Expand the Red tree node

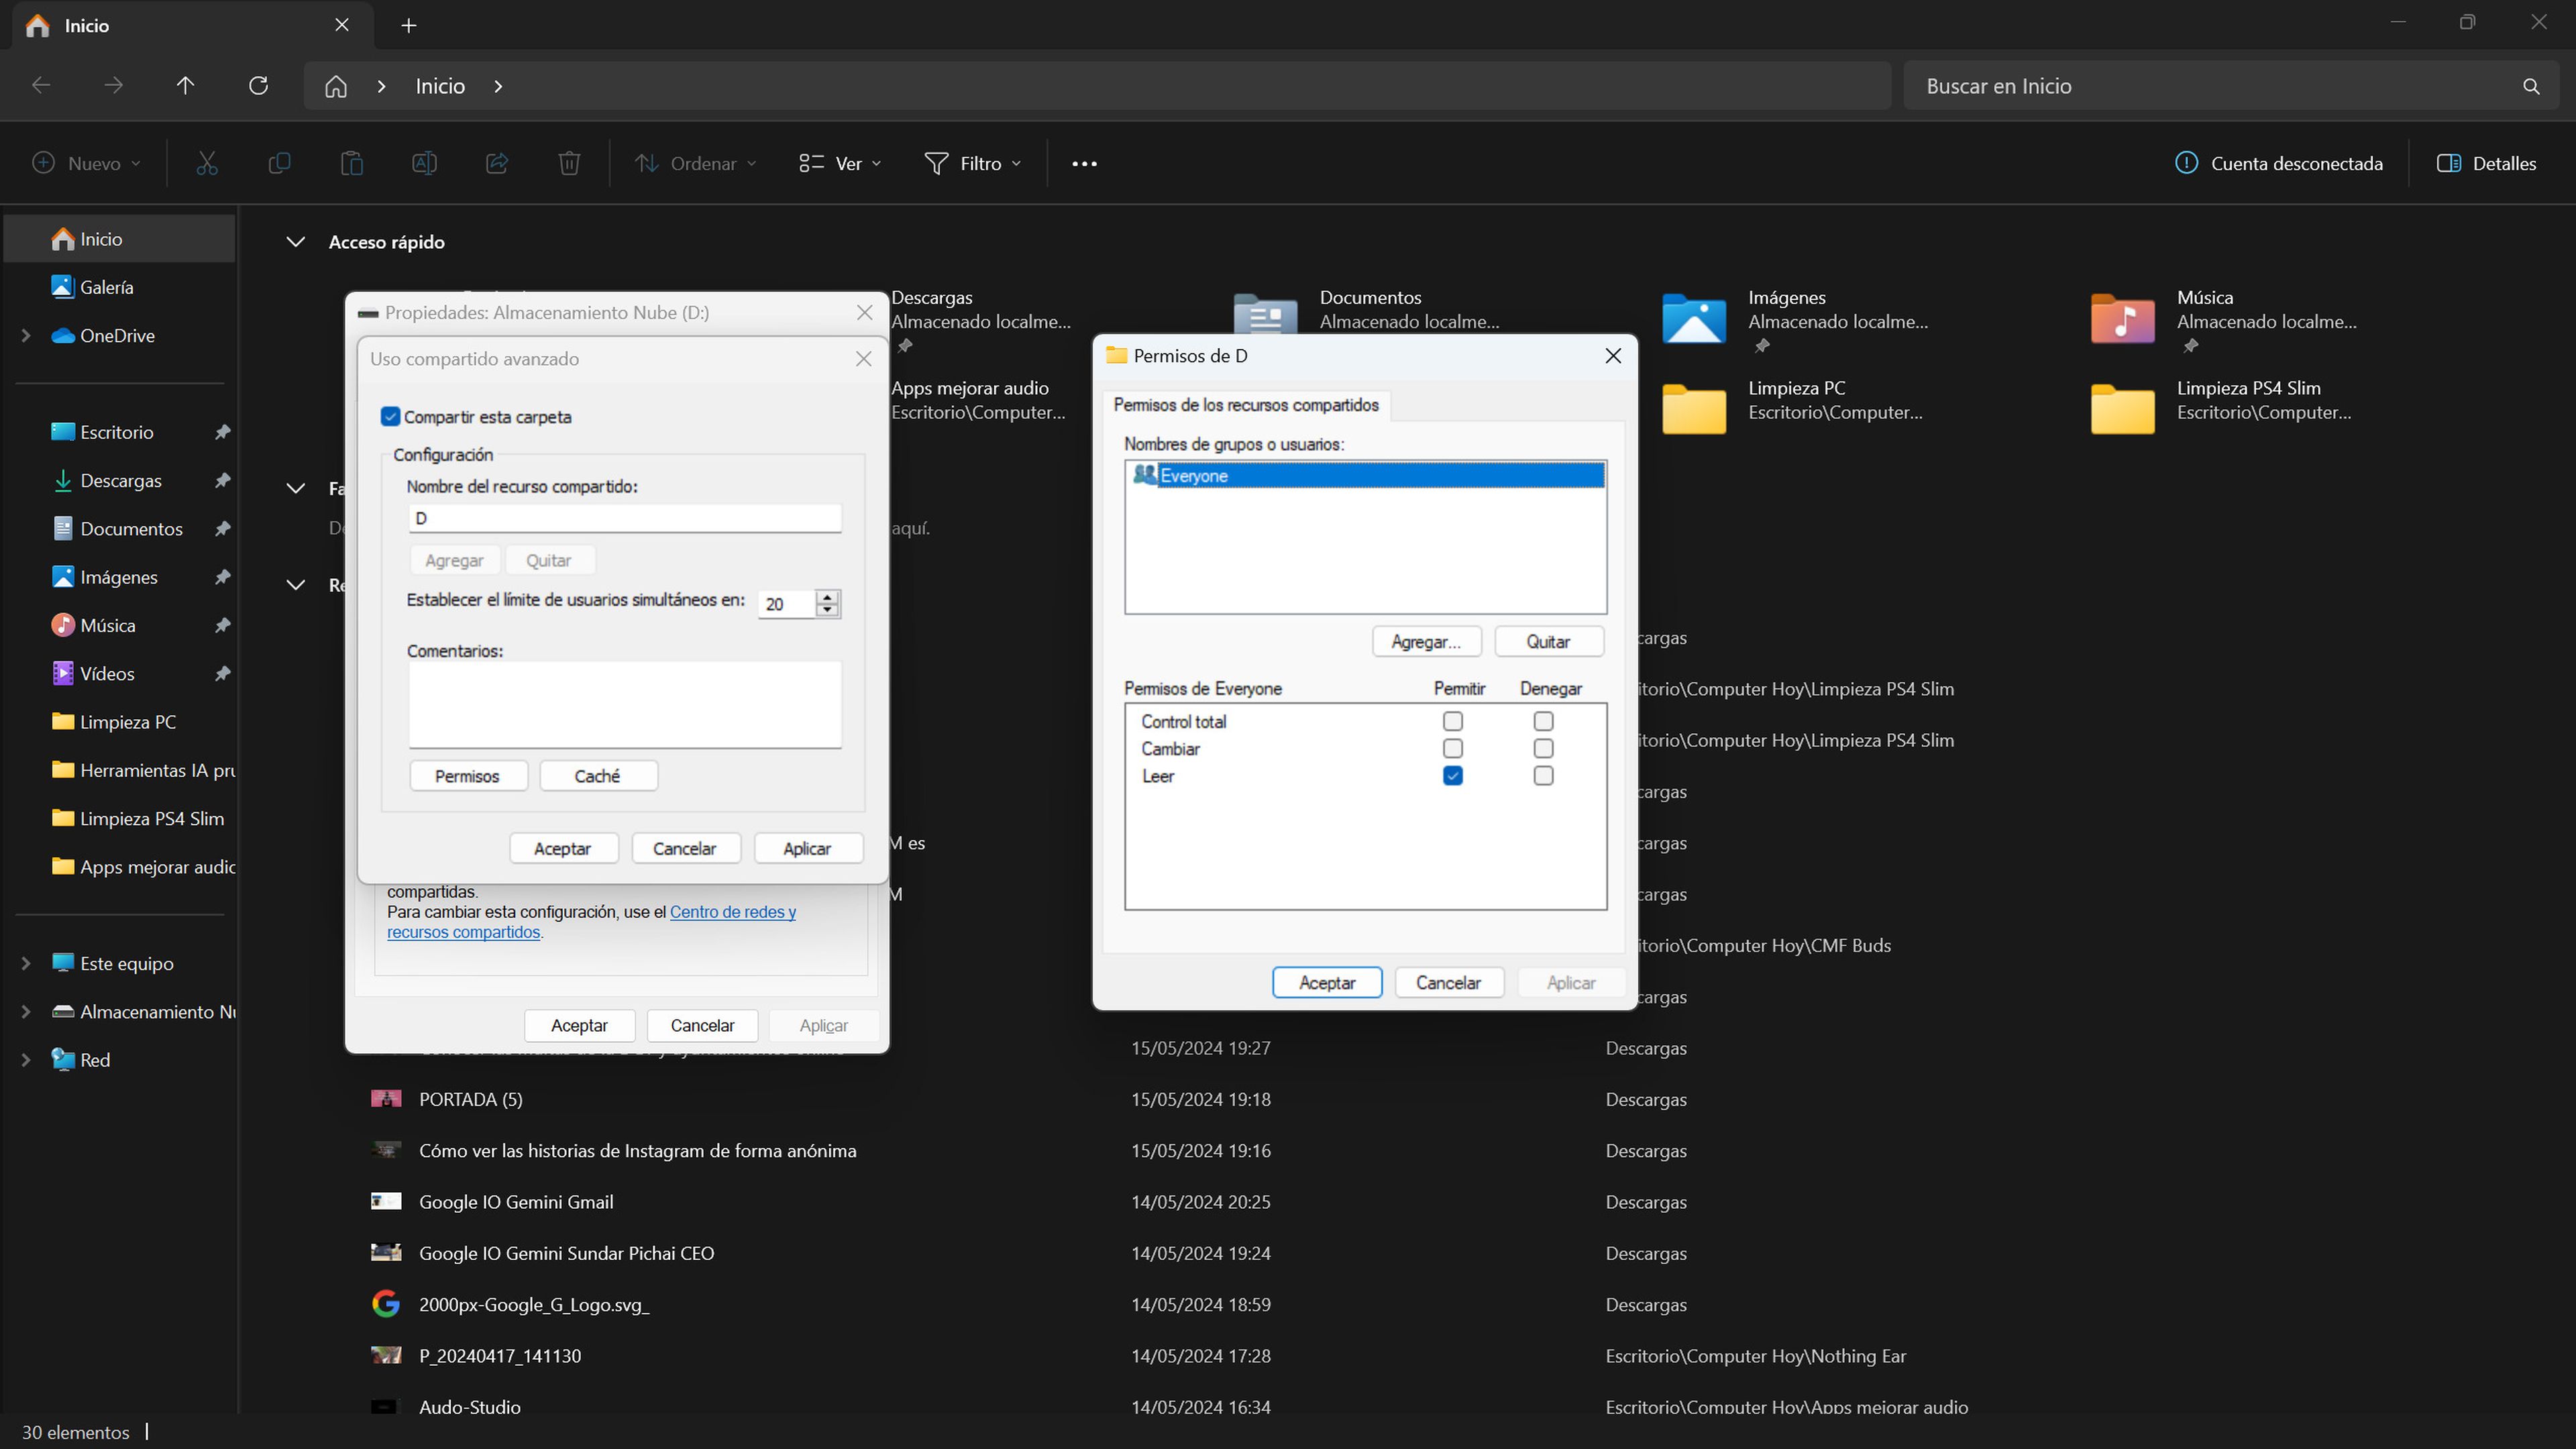point(26,1060)
